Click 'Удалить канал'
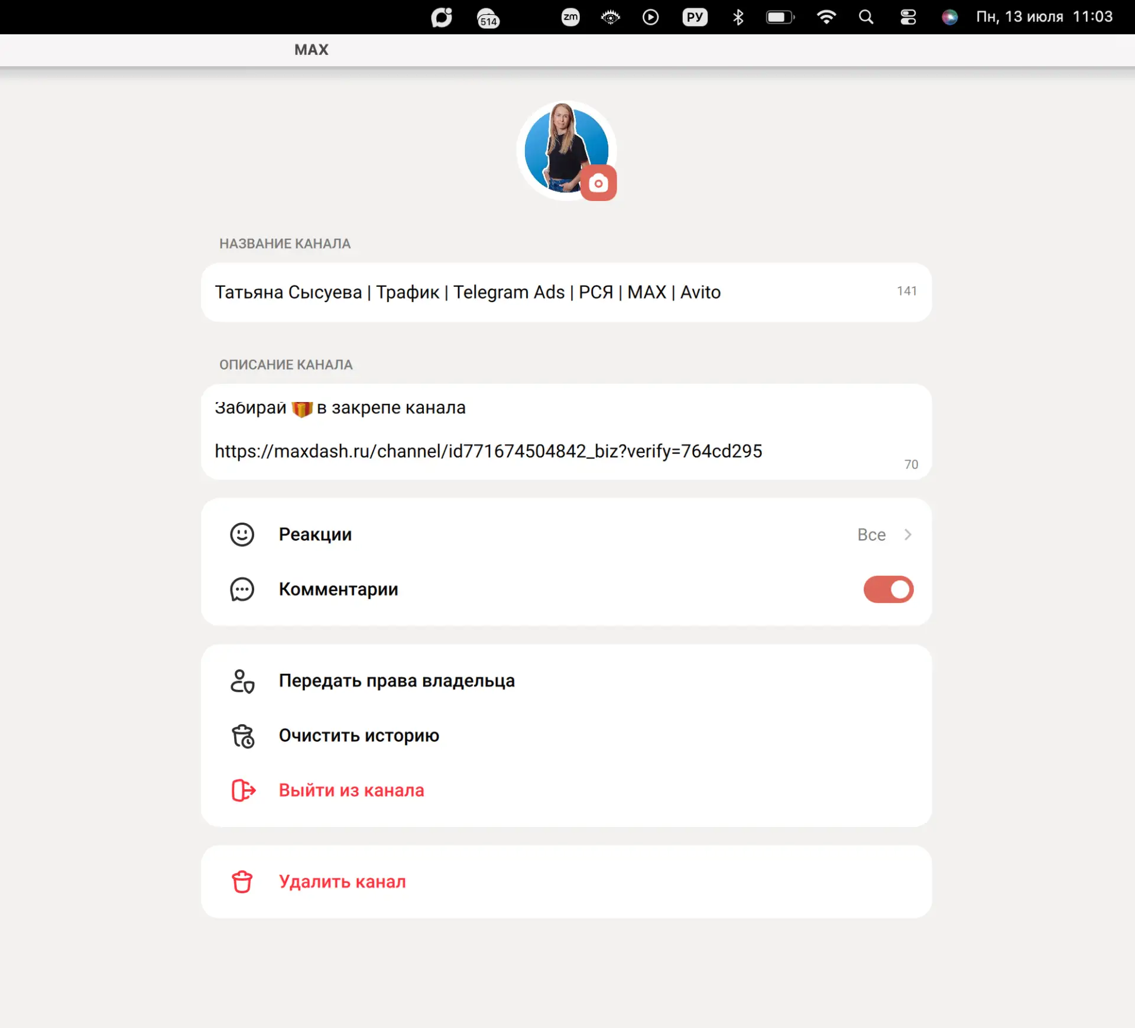Image resolution: width=1135 pixels, height=1028 pixels. coord(566,881)
